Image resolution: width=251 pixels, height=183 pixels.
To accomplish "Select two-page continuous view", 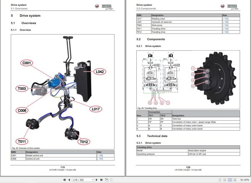I will click(235, 180).
